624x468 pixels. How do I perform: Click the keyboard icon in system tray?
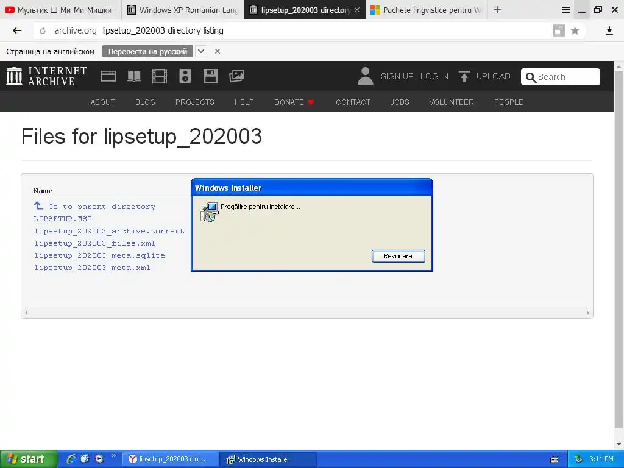click(x=555, y=459)
